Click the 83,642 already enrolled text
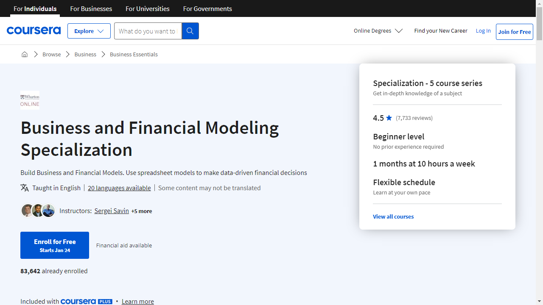The height and width of the screenshot is (305, 543). (x=54, y=271)
